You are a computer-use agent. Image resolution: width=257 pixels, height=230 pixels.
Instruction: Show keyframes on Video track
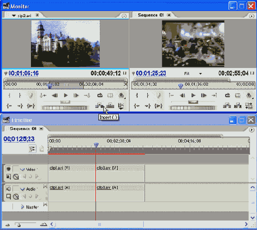[x=16, y=176]
